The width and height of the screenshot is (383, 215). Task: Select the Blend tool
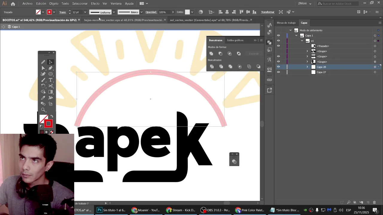pos(43,104)
